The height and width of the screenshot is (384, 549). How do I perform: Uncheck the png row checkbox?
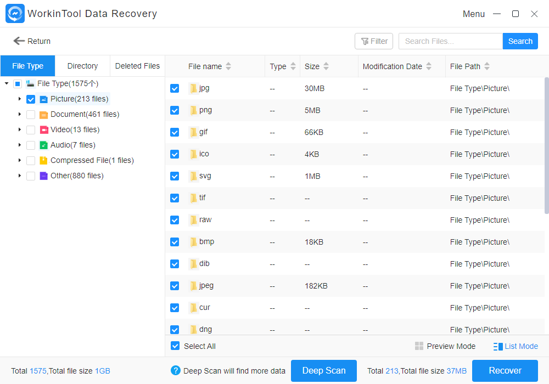[175, 110]
